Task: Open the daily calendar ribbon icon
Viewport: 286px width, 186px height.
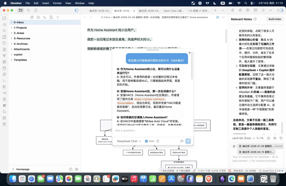Action: click(x=5, y=68)
